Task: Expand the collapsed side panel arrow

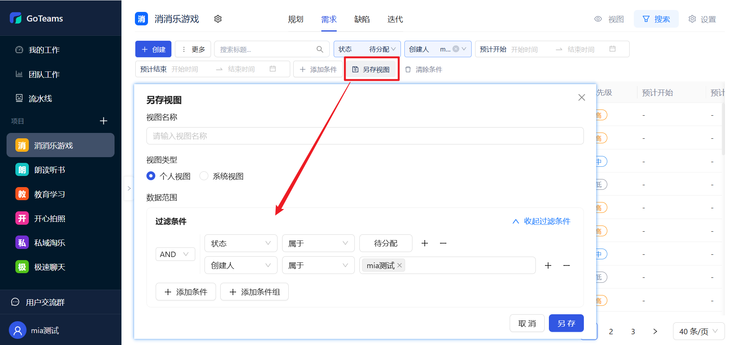Action: click(129, 188)
